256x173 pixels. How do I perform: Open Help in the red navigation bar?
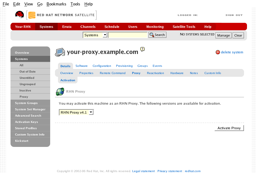(208, 27)
